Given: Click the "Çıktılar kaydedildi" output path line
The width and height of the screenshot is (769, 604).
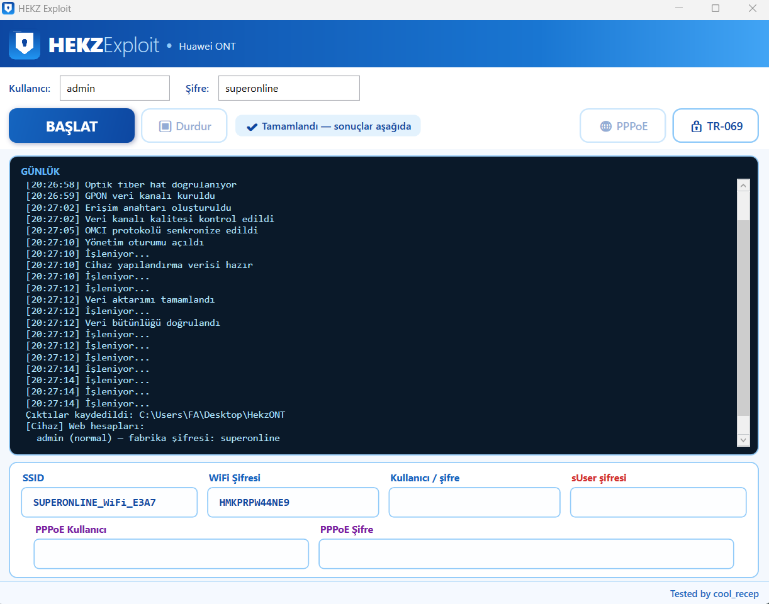Looking at the screenshot, I should [x=155, y=415].
